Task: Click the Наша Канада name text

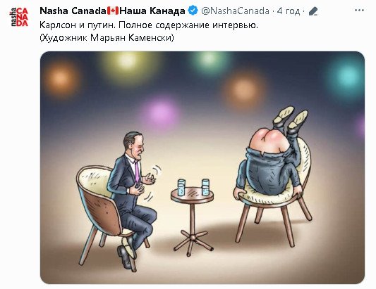Action: pos(152,11)
